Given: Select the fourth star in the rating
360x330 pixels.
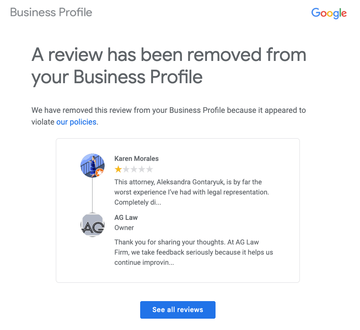Looking at the screenshot, I should click(141, 169).
